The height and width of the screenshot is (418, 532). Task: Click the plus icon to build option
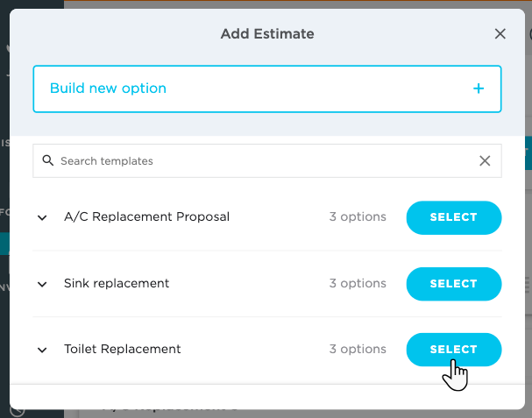tap(479, 89)
